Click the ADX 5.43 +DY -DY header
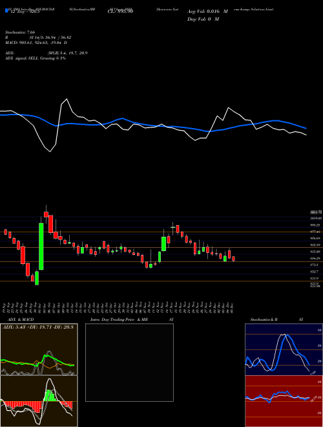The height and width of the screenshot is (427, 323). tap(38, 327)
